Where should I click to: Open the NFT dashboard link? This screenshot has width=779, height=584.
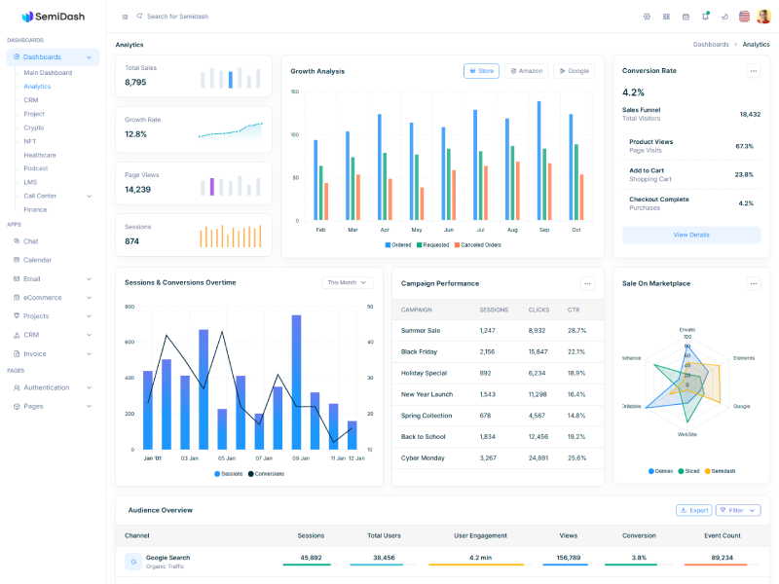coord(30,141)
